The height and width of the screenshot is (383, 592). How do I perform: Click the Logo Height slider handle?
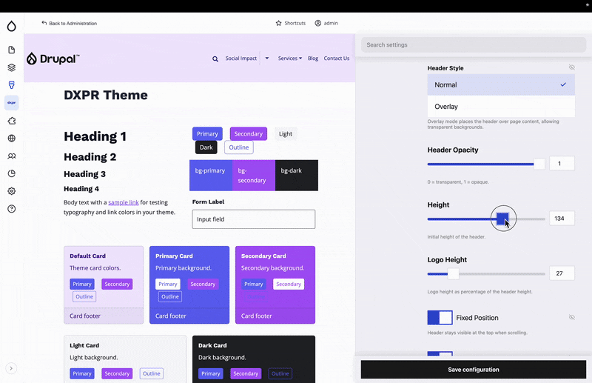point(453,274)
